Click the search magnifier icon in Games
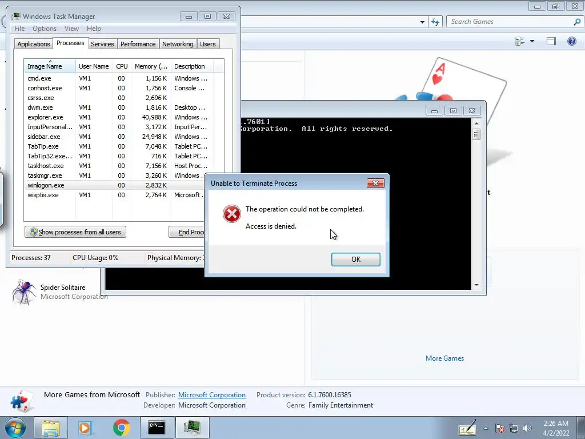Screen dimensions: 585x439 click(577, 22)
